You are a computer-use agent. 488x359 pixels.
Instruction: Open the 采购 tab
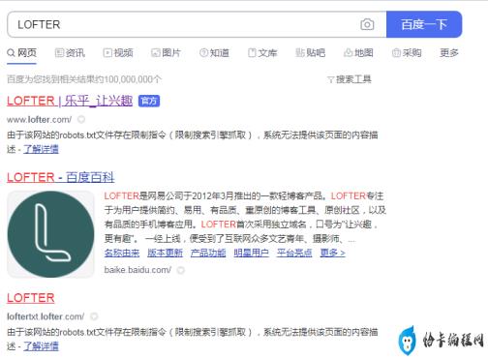tap(407, 52)
